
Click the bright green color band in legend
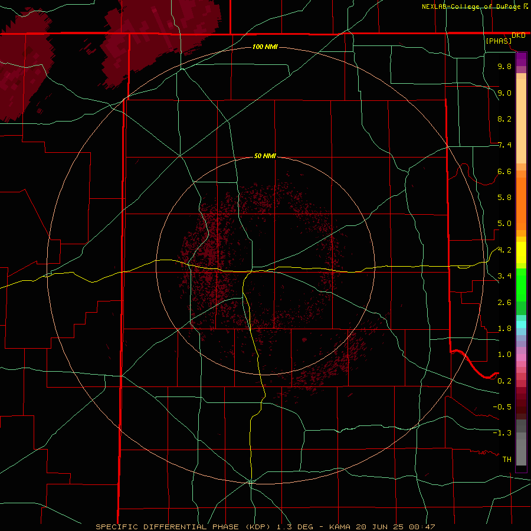[521, 284]
